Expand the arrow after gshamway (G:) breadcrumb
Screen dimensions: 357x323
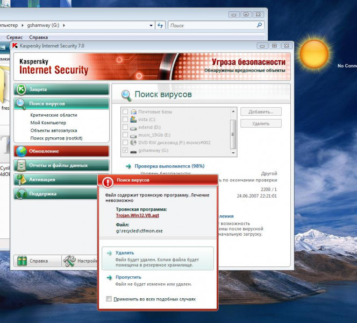pyautogui.click(x=64, y=25)
